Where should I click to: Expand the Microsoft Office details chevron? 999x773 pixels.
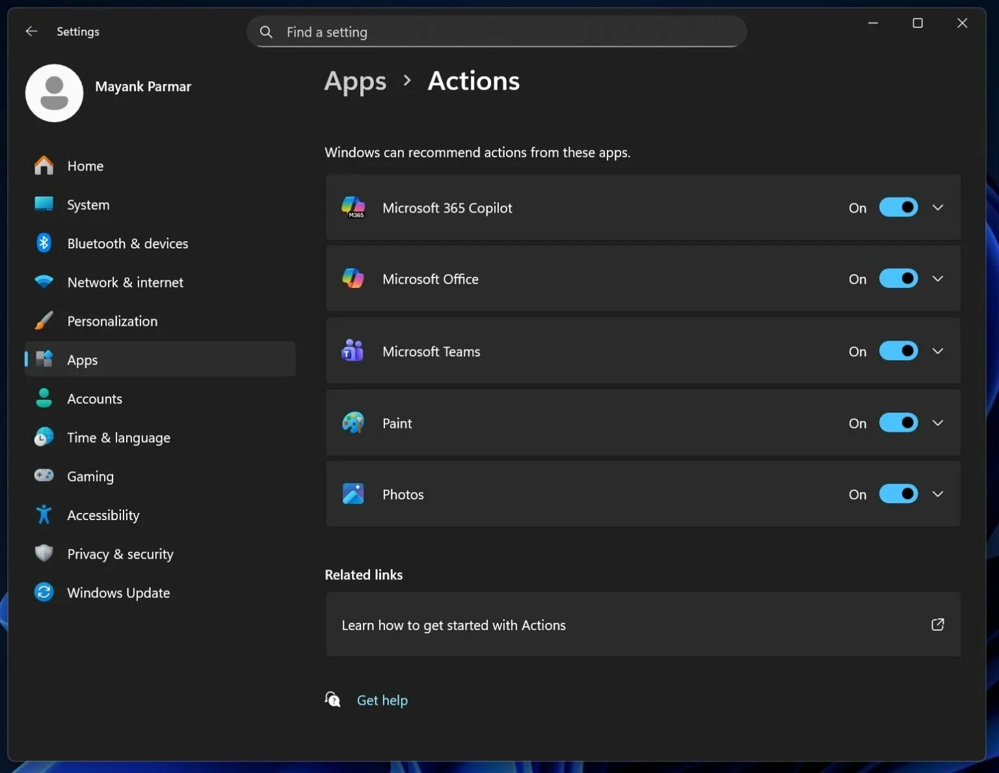[938, 278]
